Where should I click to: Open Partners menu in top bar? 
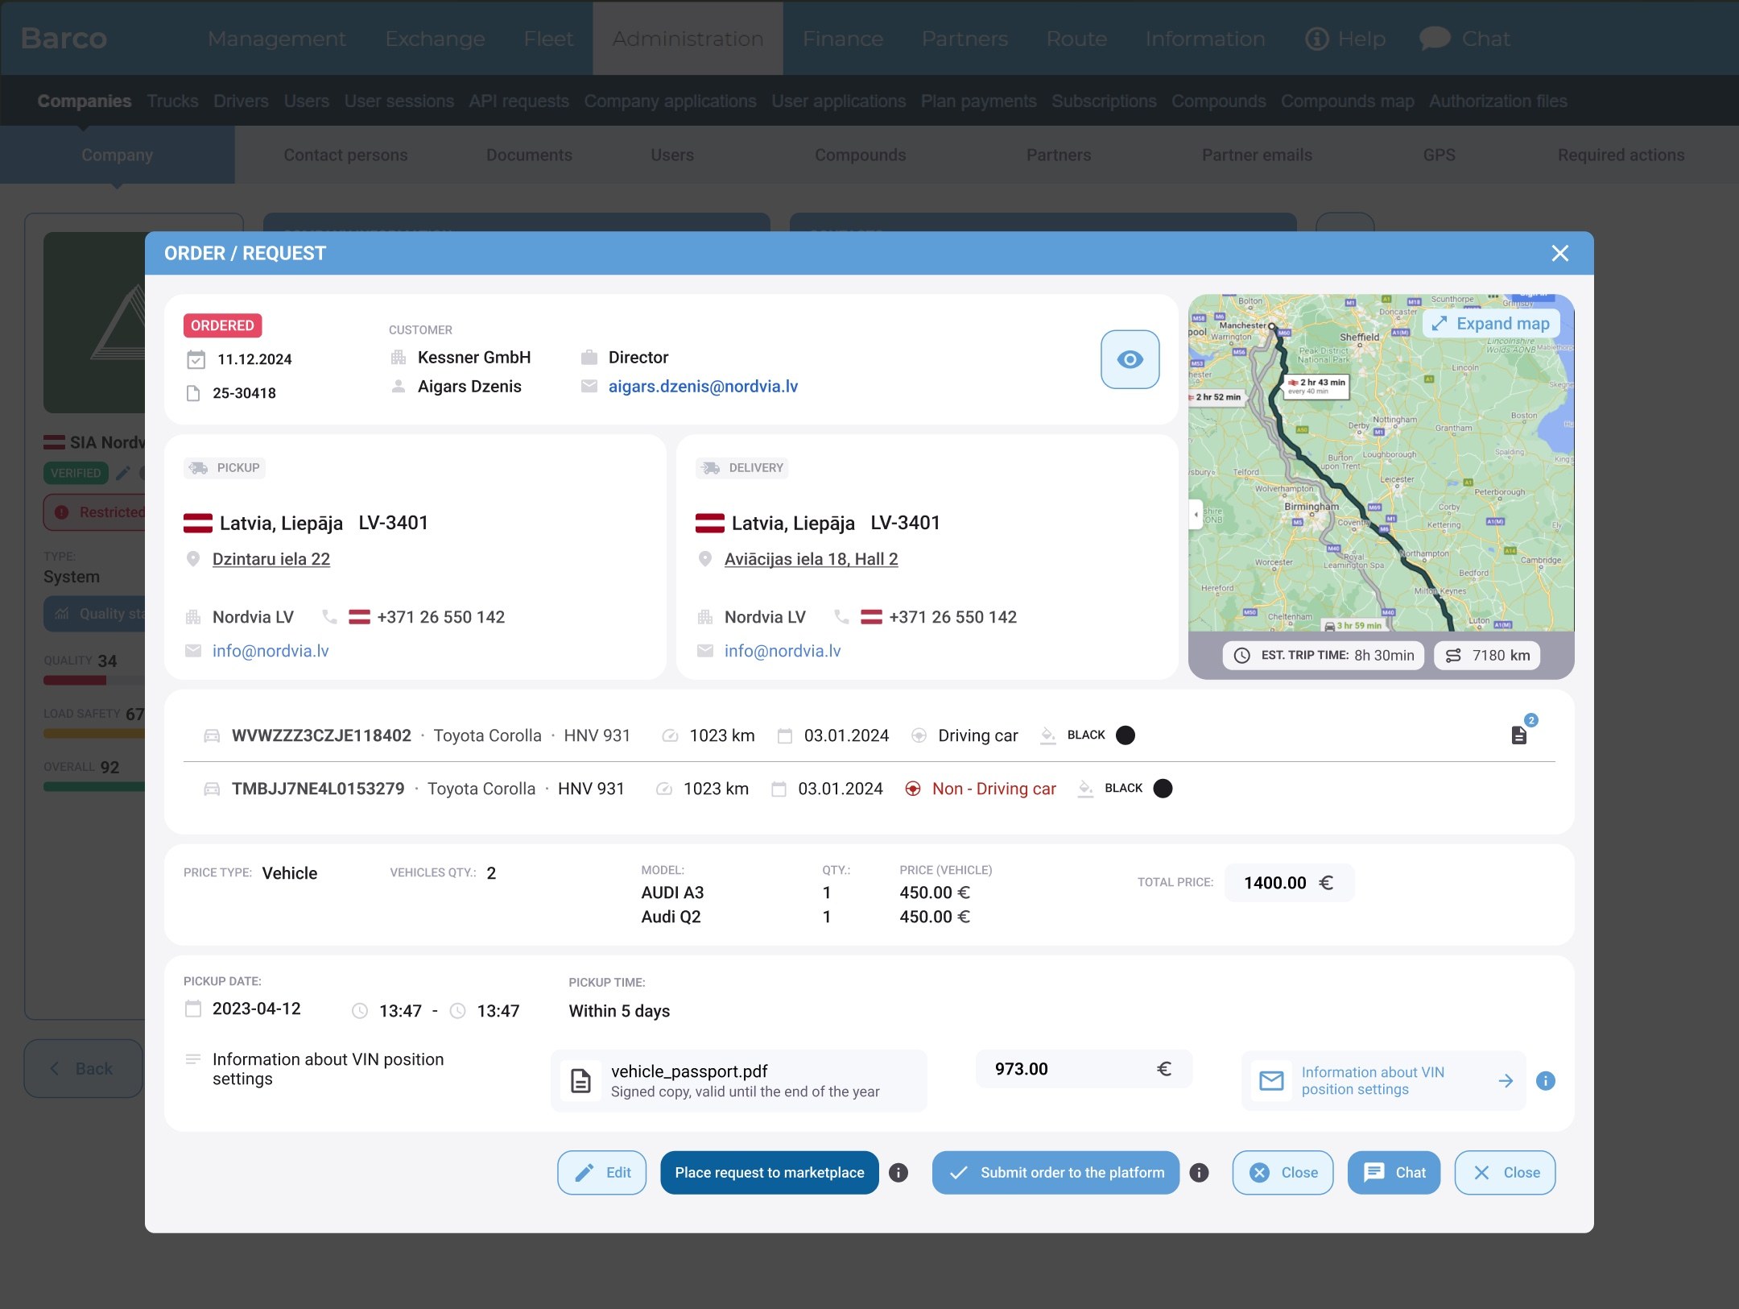(965, 39)
